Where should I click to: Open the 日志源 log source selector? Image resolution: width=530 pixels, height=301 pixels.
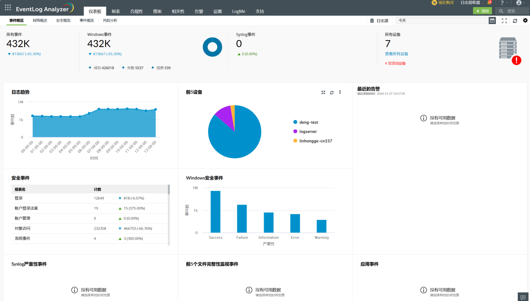(379, 20)
